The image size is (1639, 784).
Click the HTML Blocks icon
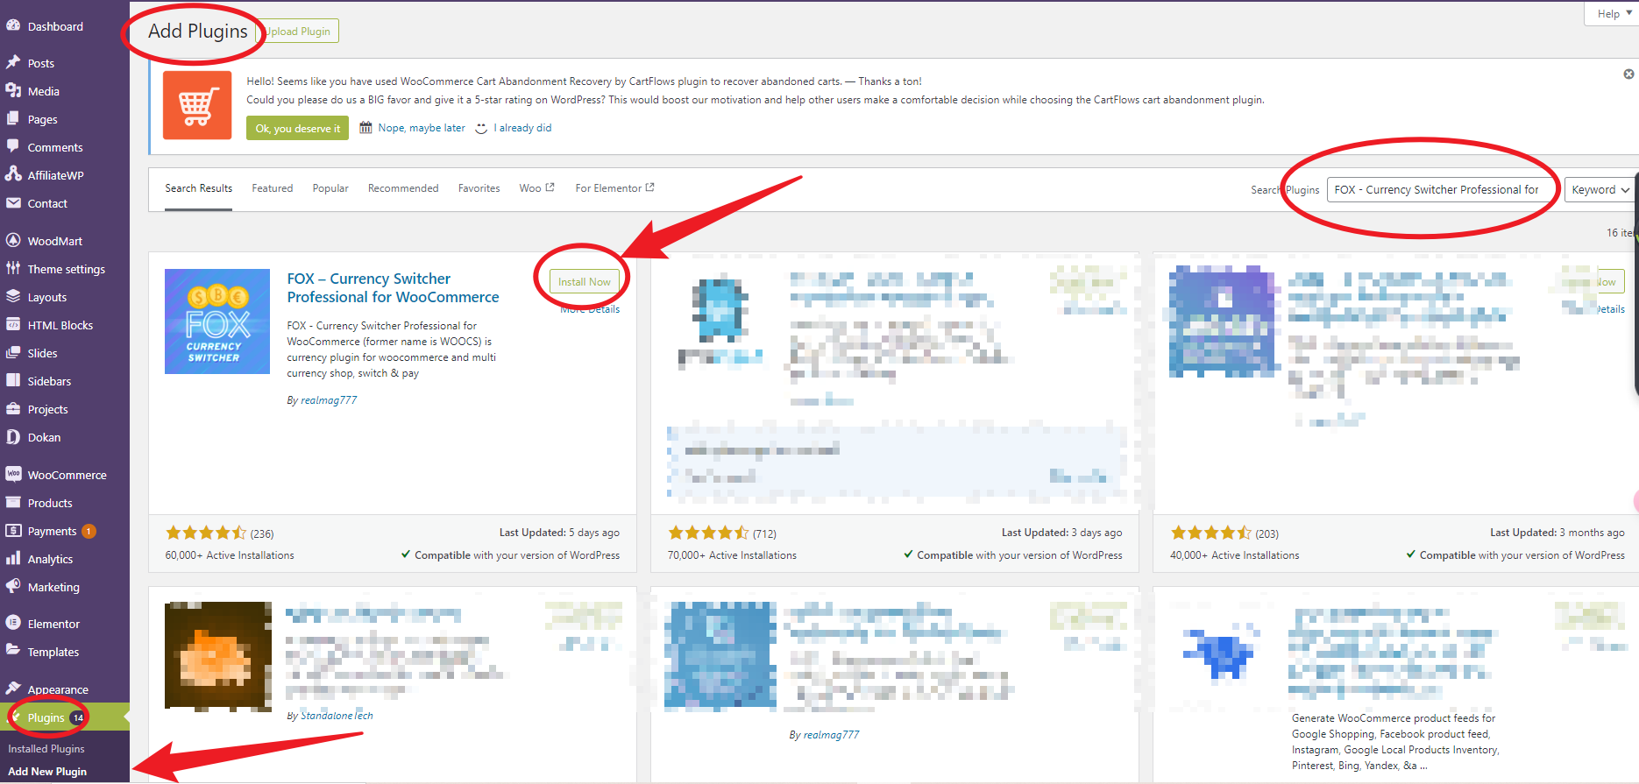point(13,325)
